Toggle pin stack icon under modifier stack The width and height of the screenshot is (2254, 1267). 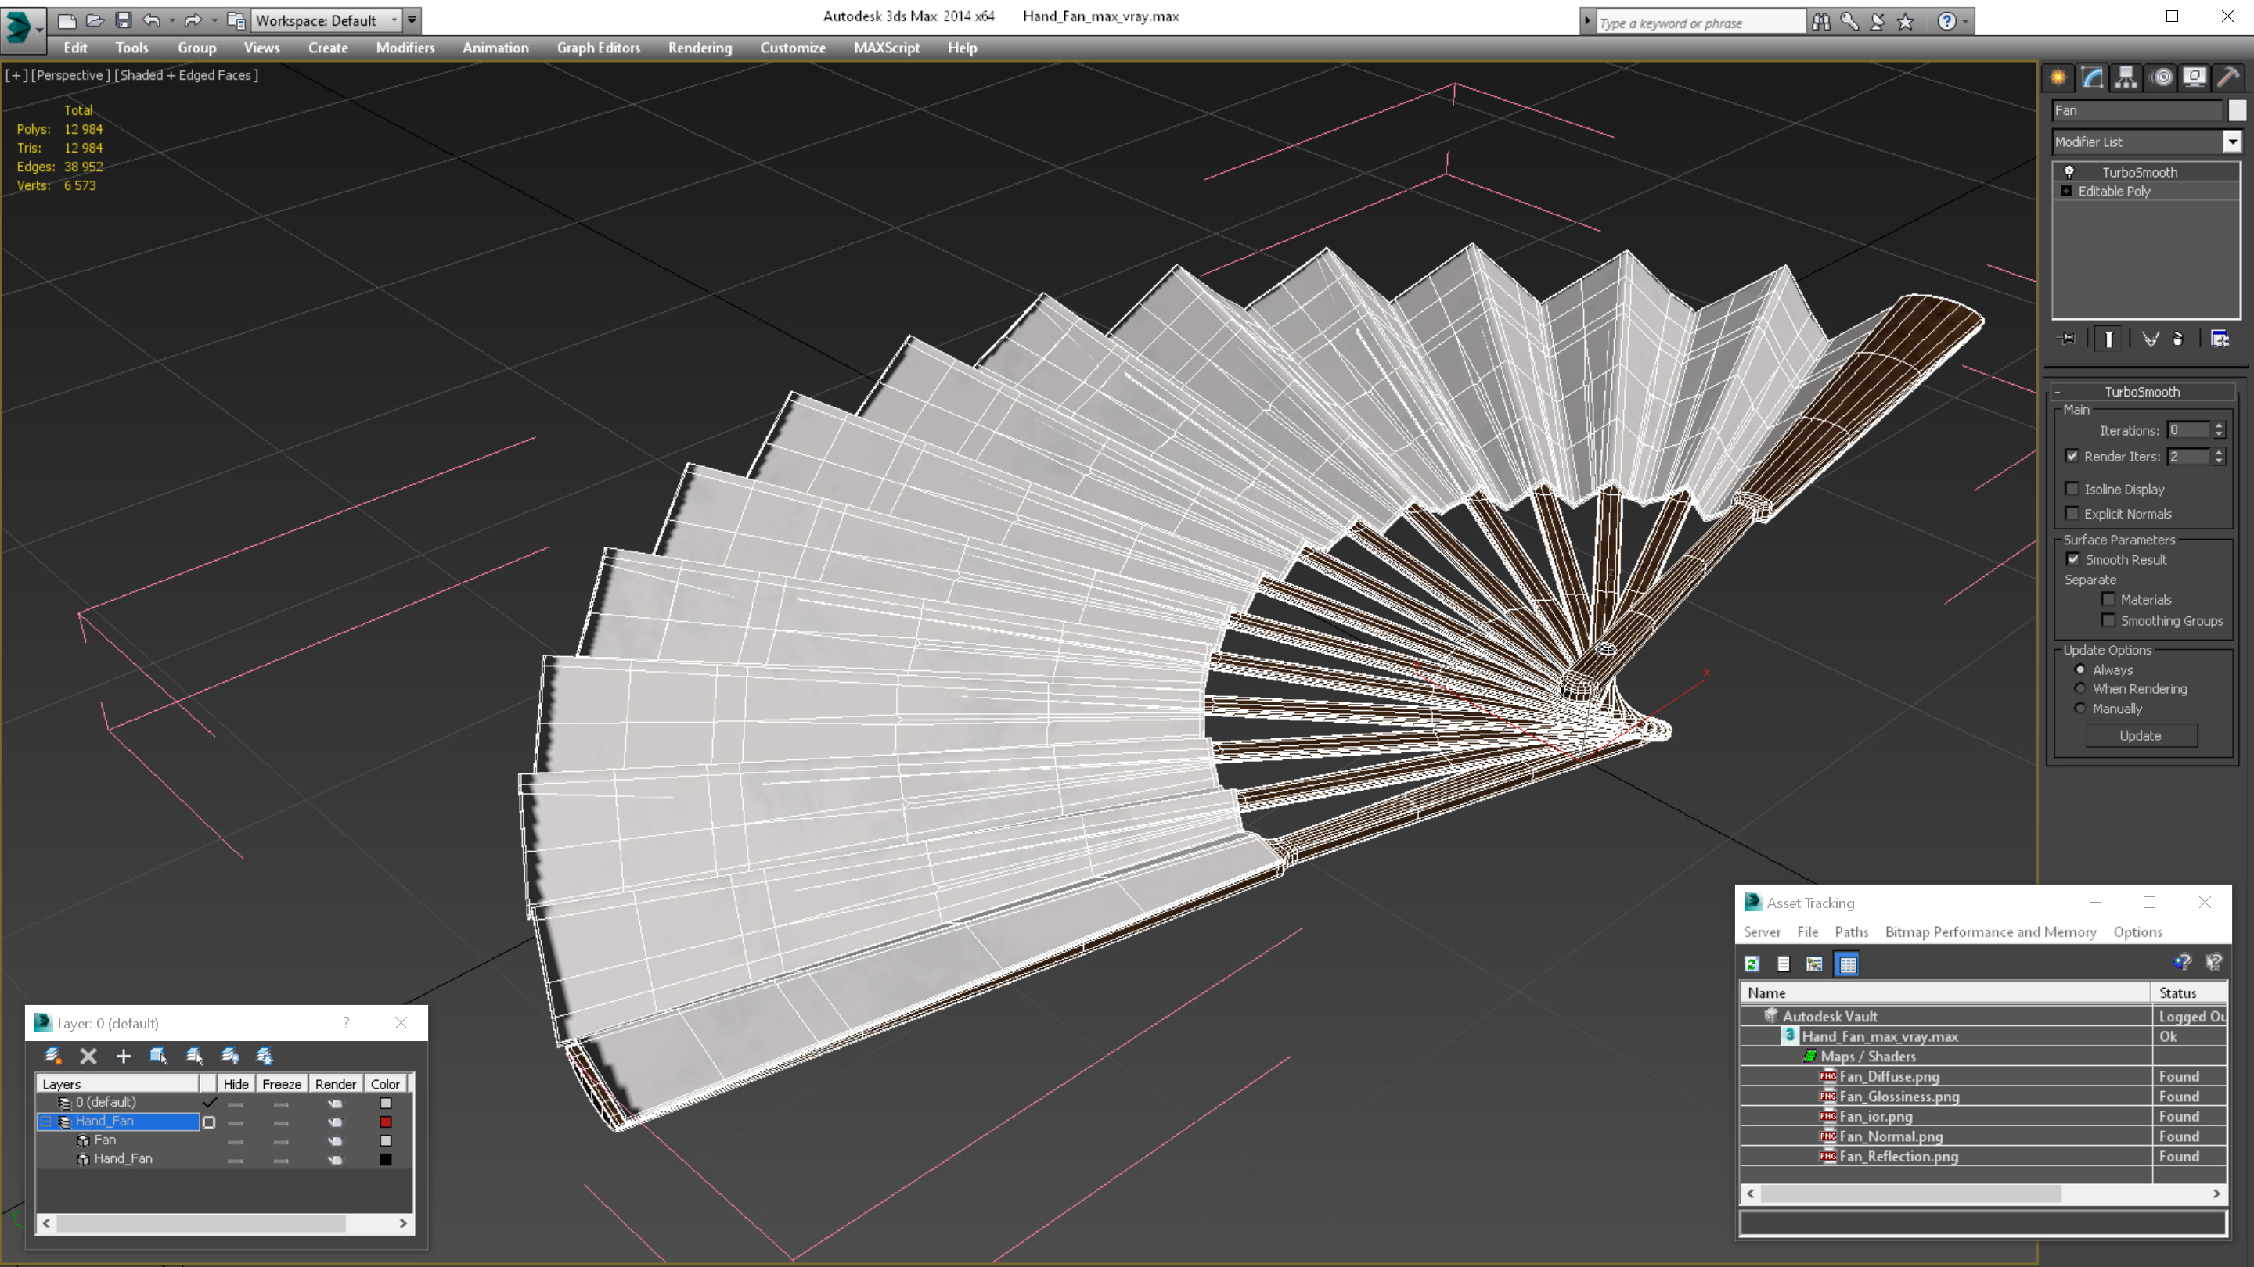(x=2067, y=339)
